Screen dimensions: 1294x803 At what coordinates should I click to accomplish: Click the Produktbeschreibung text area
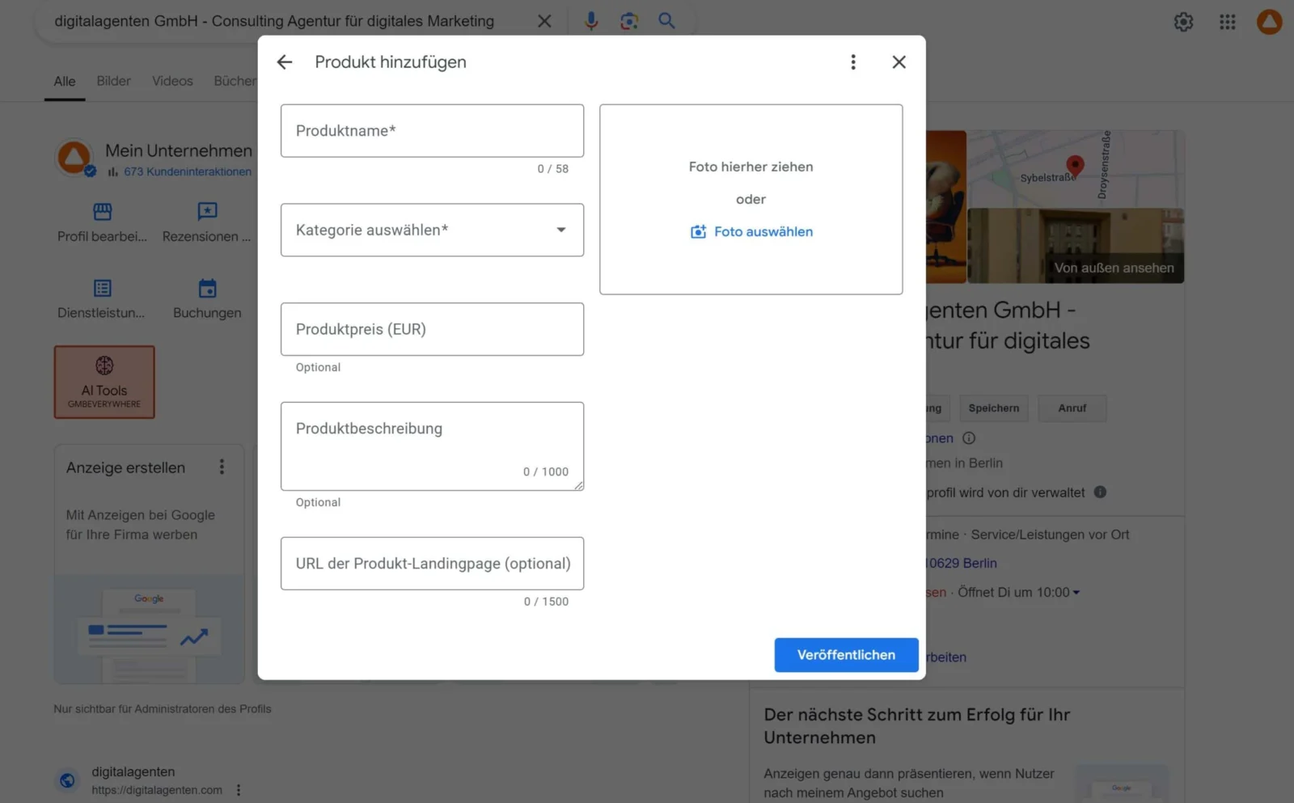point(432,446)
